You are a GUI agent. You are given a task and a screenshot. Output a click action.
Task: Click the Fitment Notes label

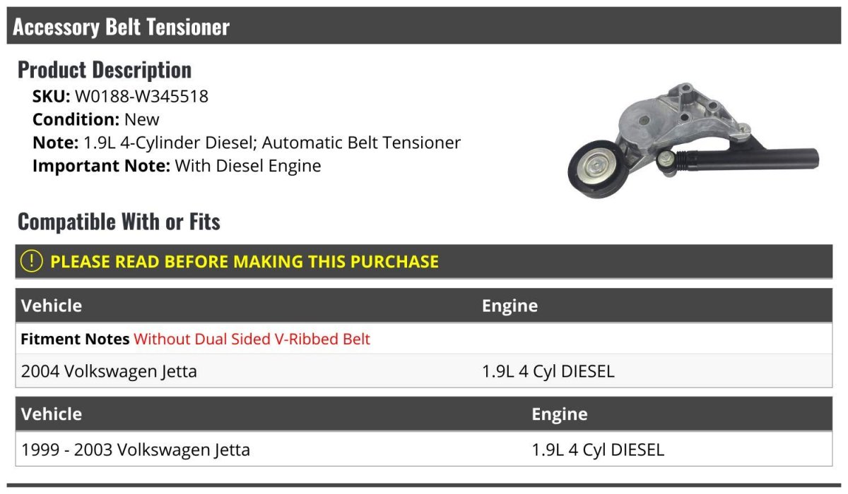(75, 339)
